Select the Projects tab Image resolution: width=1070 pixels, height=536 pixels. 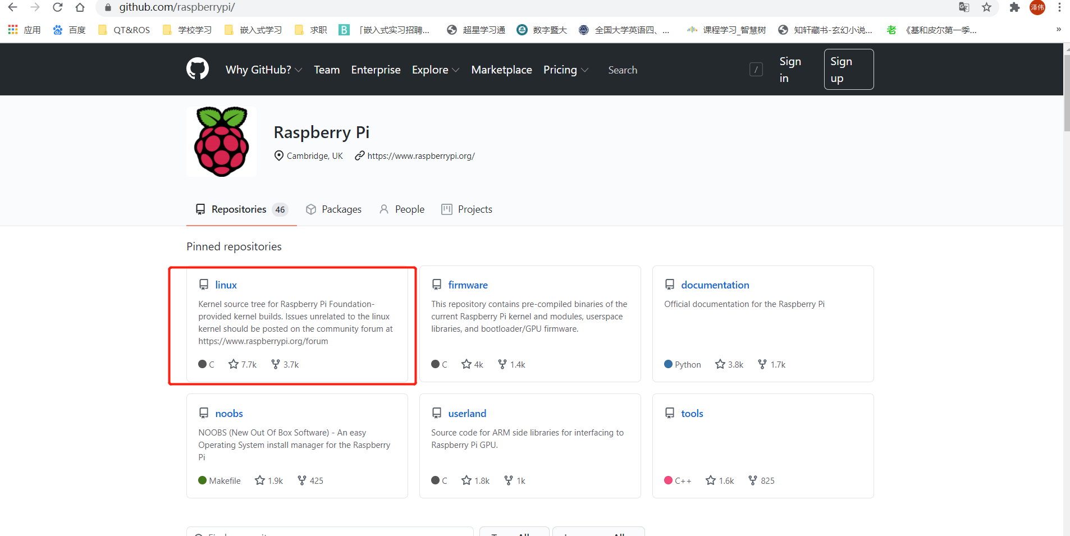467,209
